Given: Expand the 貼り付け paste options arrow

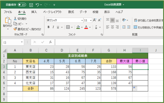Looking at the screenshot, I should click(8, 29).
